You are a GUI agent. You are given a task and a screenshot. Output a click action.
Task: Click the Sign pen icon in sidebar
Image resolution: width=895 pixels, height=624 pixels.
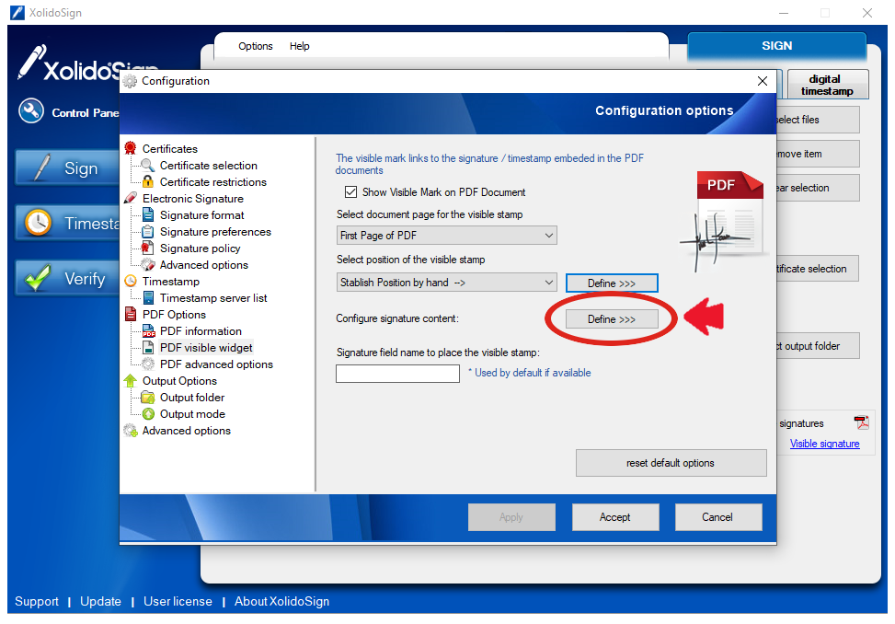41,168
